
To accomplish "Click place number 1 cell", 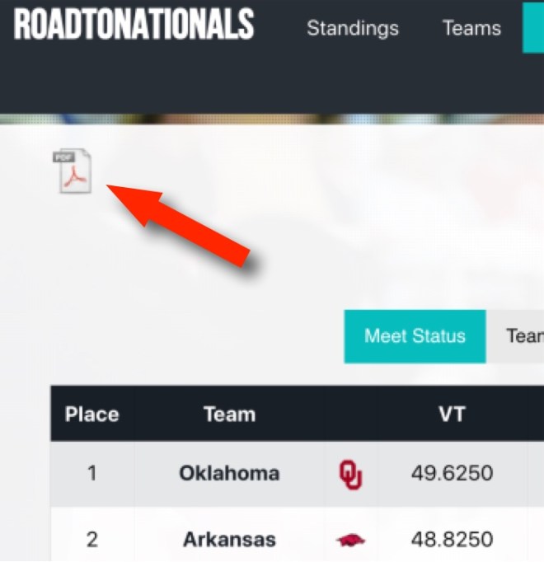I will 91,474.
